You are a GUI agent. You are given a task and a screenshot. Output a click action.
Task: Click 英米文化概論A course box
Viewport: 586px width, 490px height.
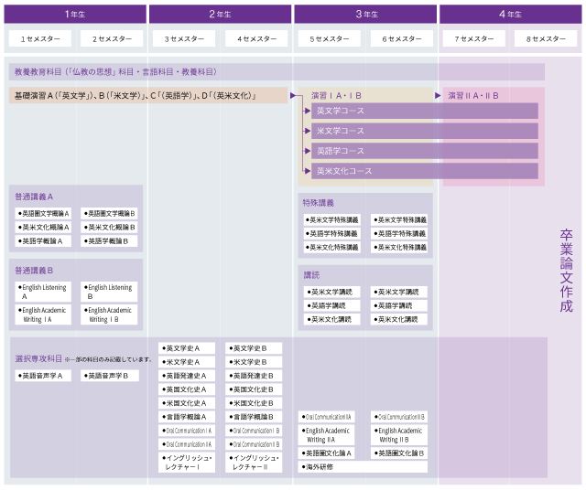pos(43,228)
